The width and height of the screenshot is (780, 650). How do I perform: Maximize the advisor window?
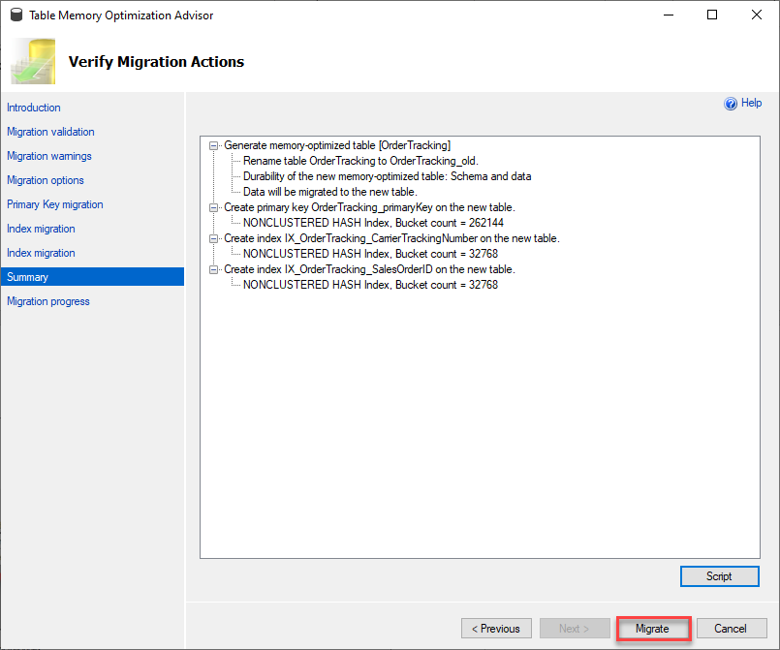click(x=712, y=15)
